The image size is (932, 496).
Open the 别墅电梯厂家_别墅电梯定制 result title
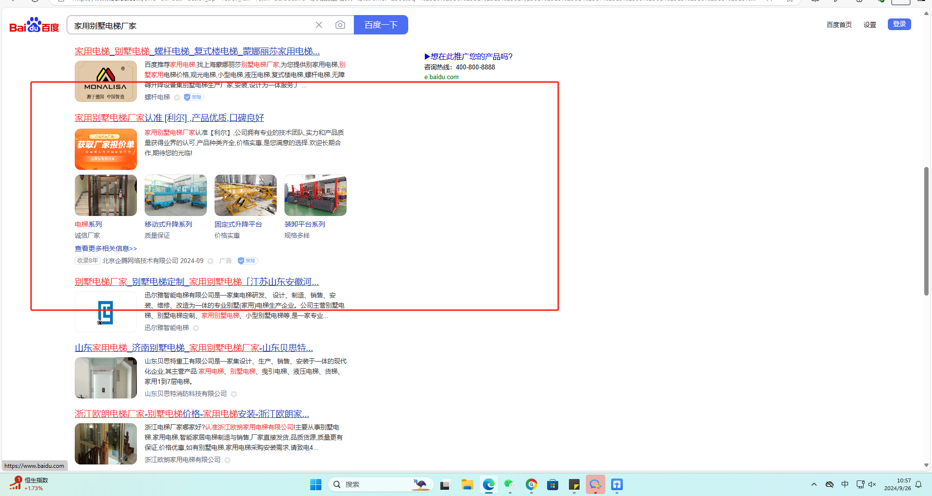(x=197, y=282)
